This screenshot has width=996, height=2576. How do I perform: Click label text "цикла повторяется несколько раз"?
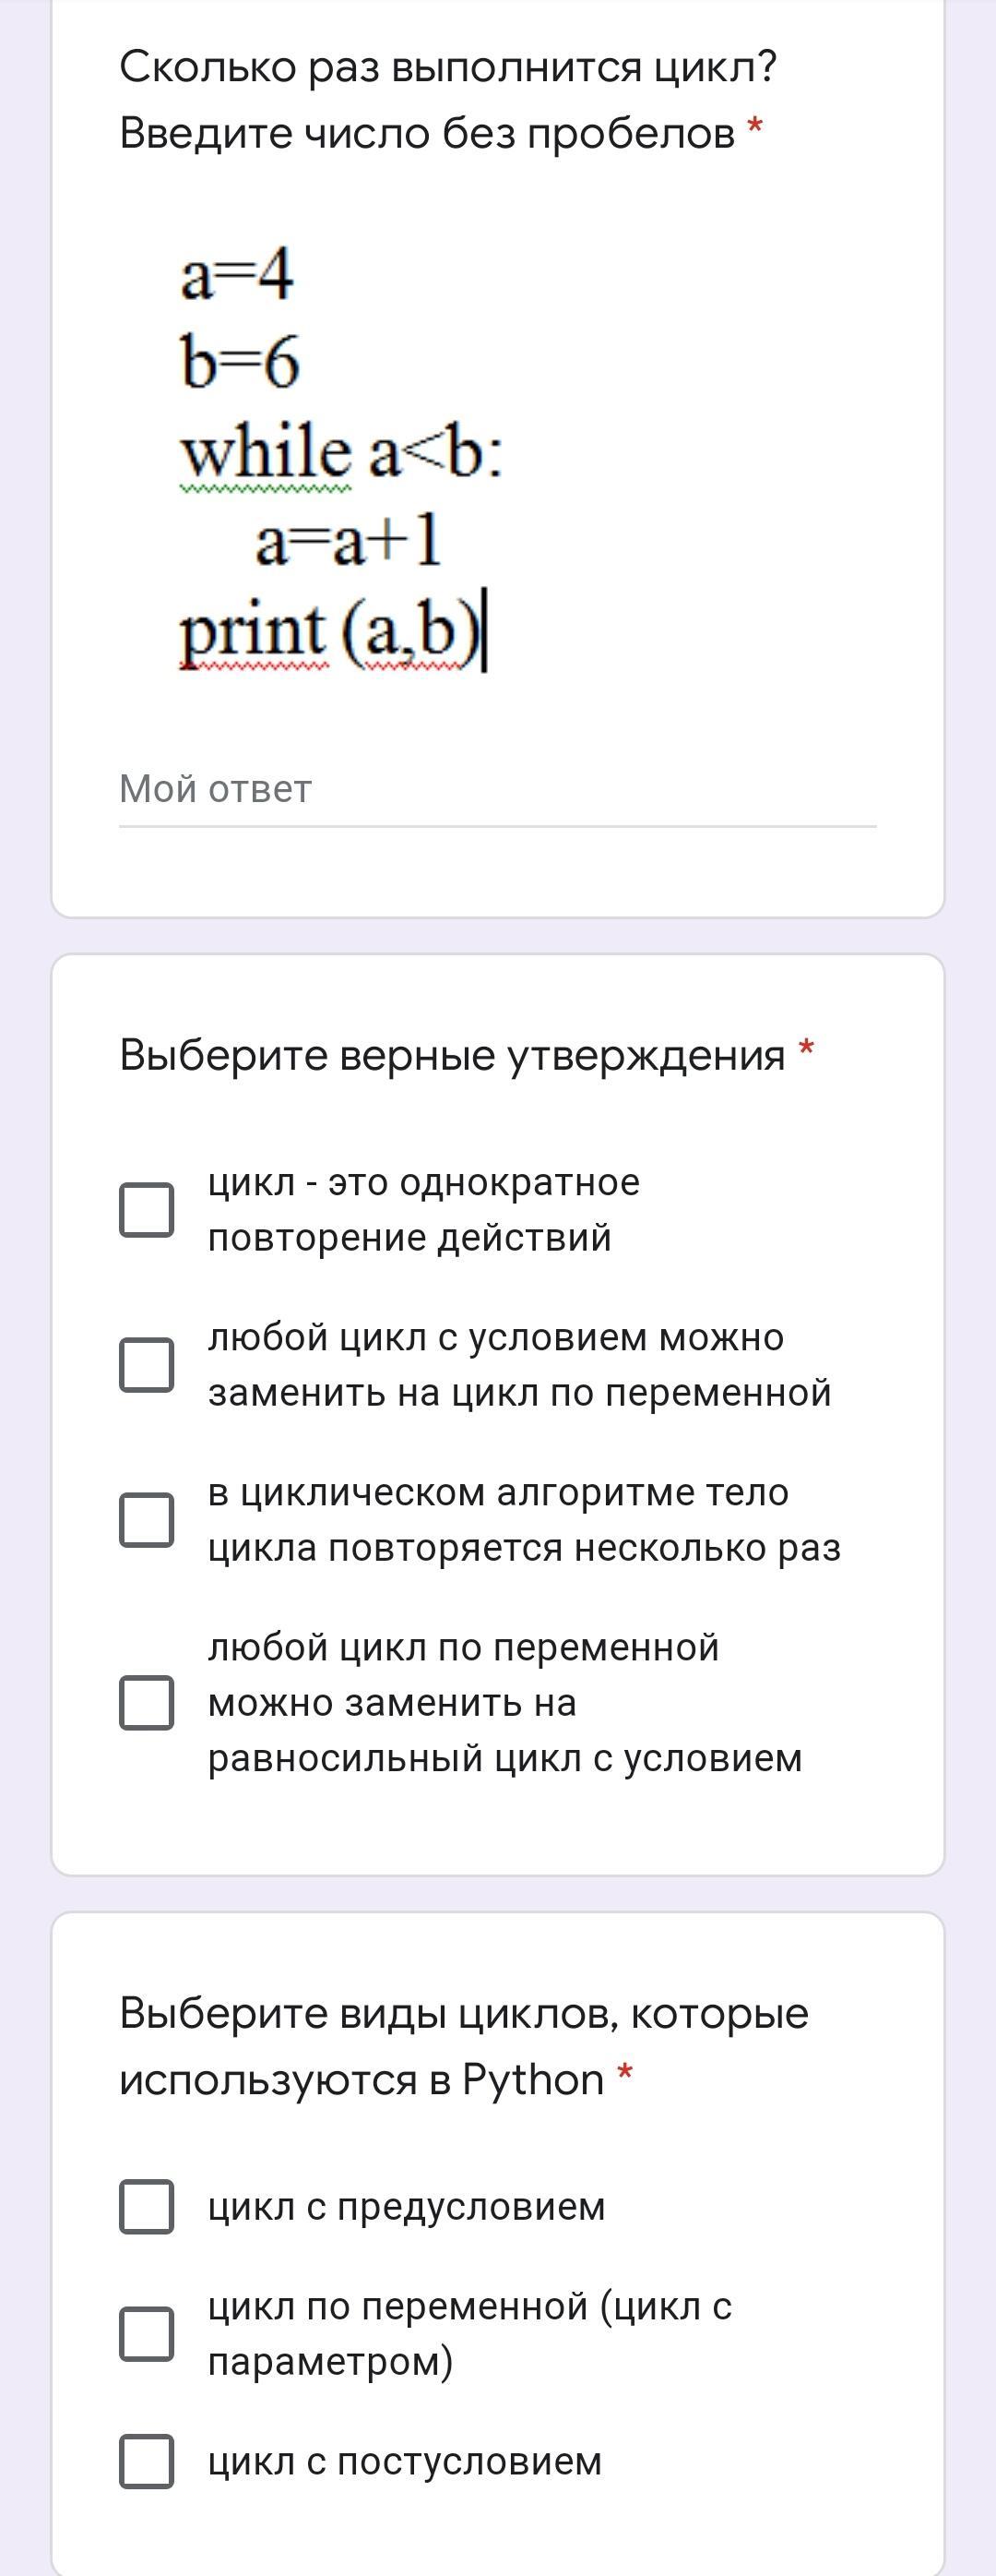tap(524, 1547)
